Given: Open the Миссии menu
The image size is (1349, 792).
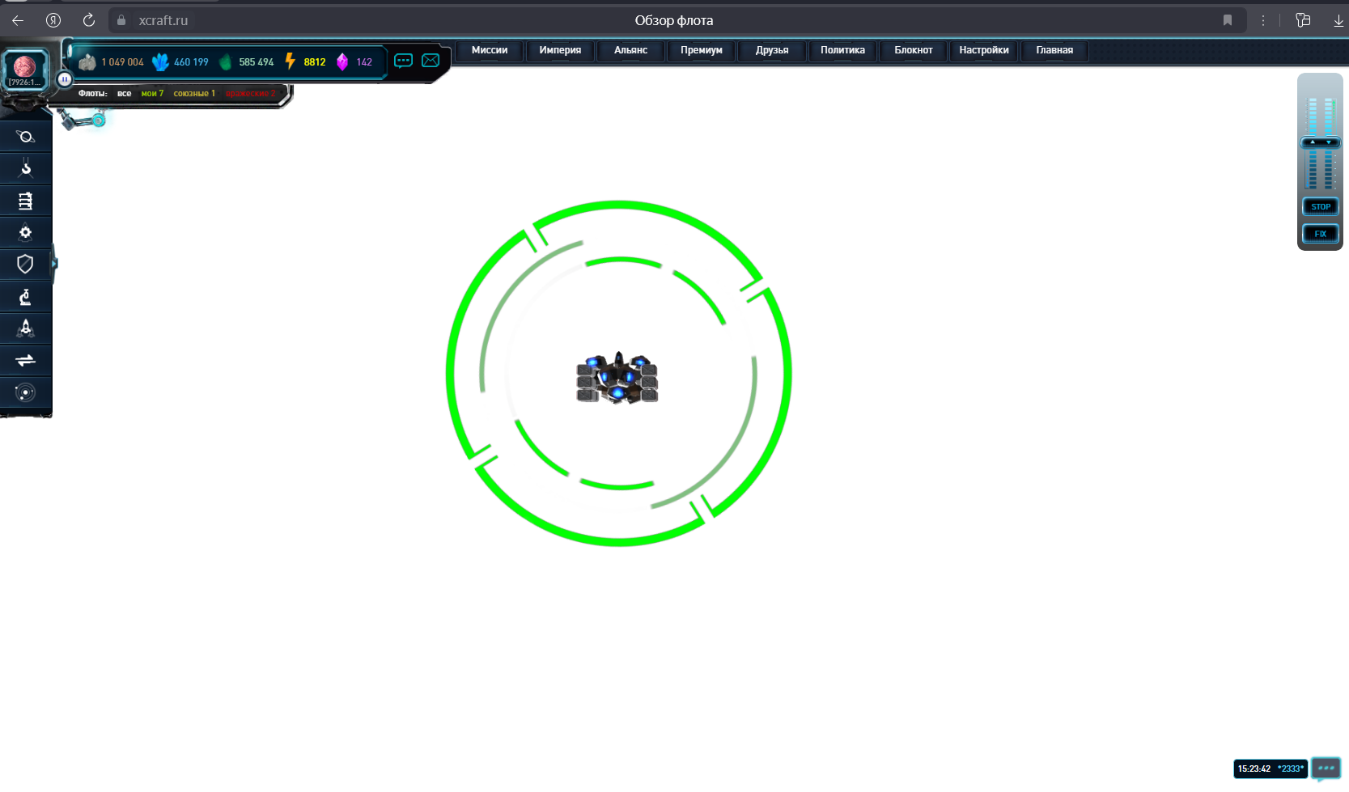Looking at the screenshot, I should (x=490, y=50).
